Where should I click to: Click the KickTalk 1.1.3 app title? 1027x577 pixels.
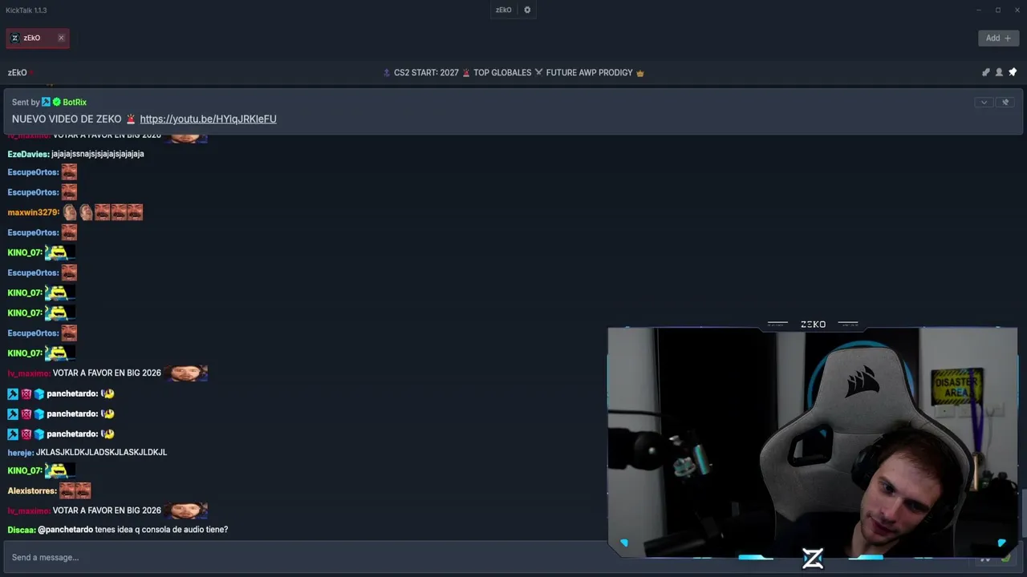[26, 10]
